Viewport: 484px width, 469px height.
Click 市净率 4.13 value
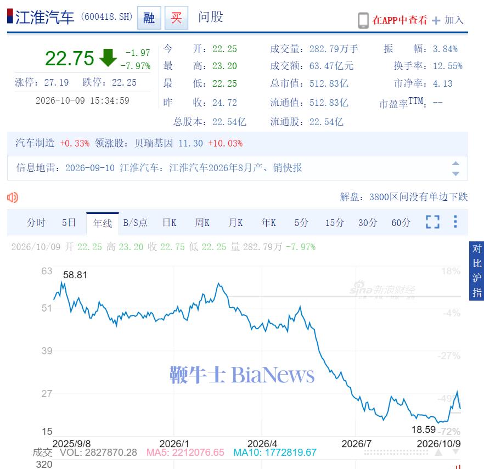[443, 83]
